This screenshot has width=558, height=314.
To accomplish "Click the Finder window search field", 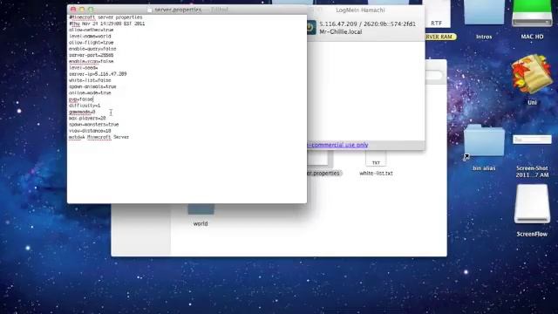I will click(x=434, y=75).
